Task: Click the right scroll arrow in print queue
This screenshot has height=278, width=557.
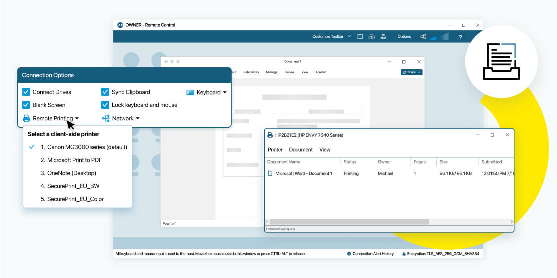Action: pyautogui.click(x=512, y=222)
